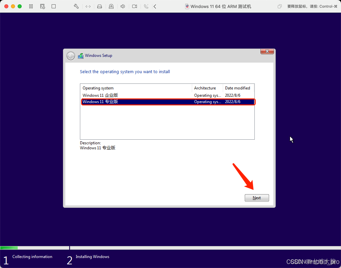Click the green fullscreen window button
This screenshot has width=341, height=268.
(20, 6)
